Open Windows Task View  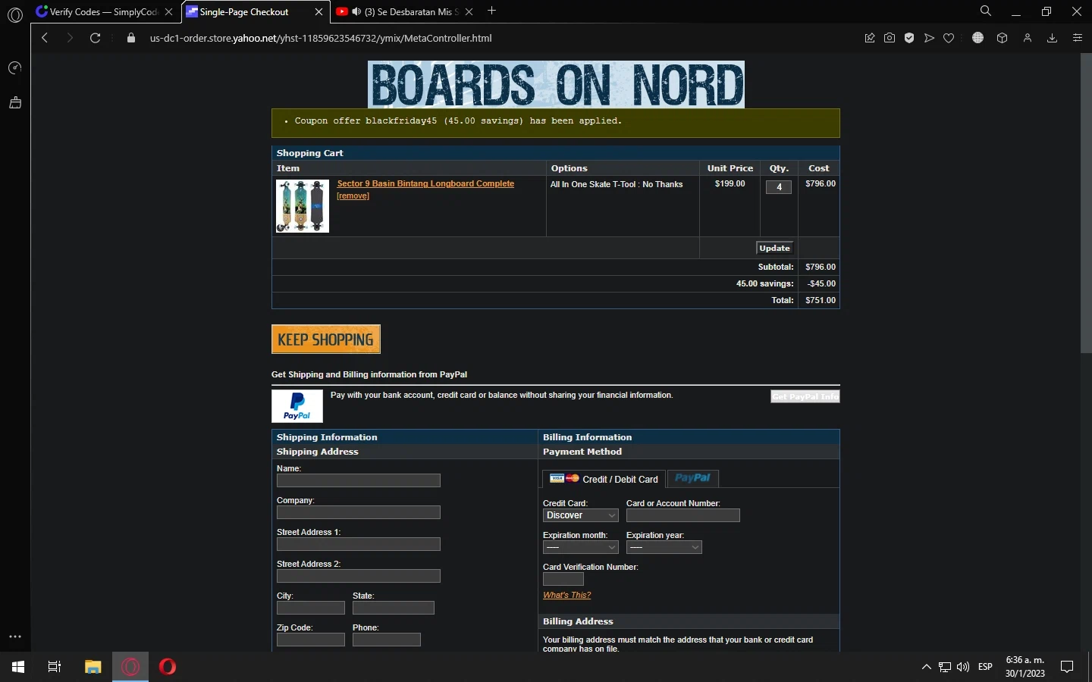click(x=55, y=667)
